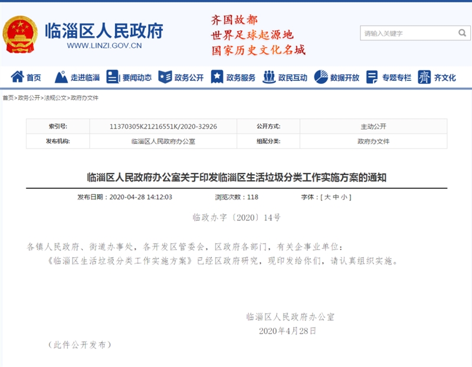
Task: Click document number 临政办字〔2020〕14号
Action: coord(237,217)
